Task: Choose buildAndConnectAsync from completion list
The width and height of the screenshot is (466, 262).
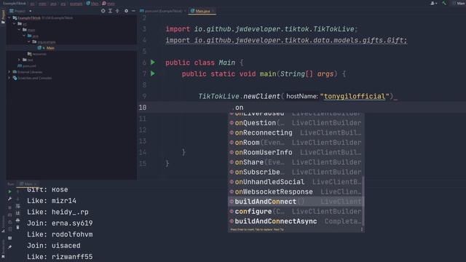Action: pos(296,221)
